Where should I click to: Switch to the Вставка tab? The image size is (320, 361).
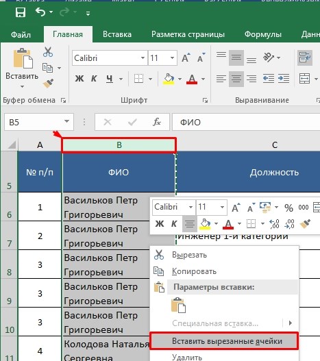(117, 34)
